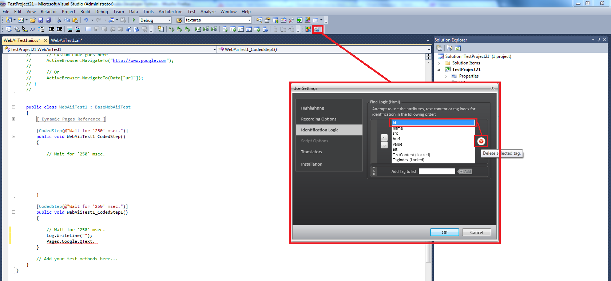Collapse the TestProject21 project node
Image resolution: width=611 pixels, height=281 pixels.
tap(439, 70)
